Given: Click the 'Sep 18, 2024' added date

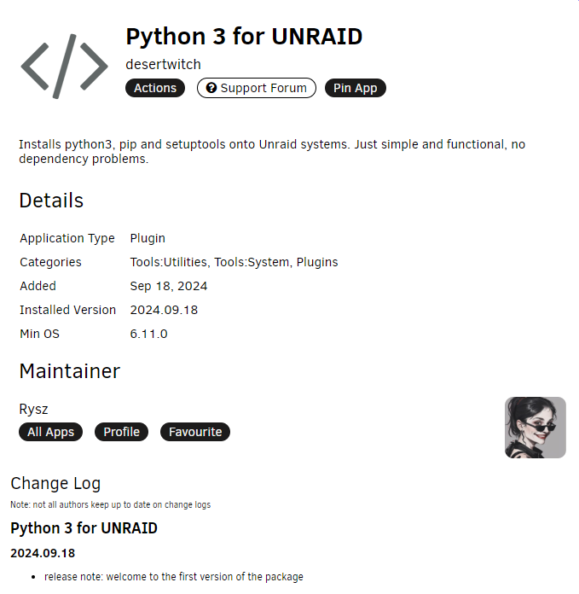Looking at the screenshot, I should point(168,286).
